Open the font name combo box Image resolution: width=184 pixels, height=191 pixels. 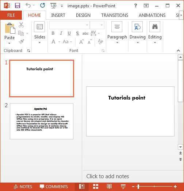click(69, 25)
